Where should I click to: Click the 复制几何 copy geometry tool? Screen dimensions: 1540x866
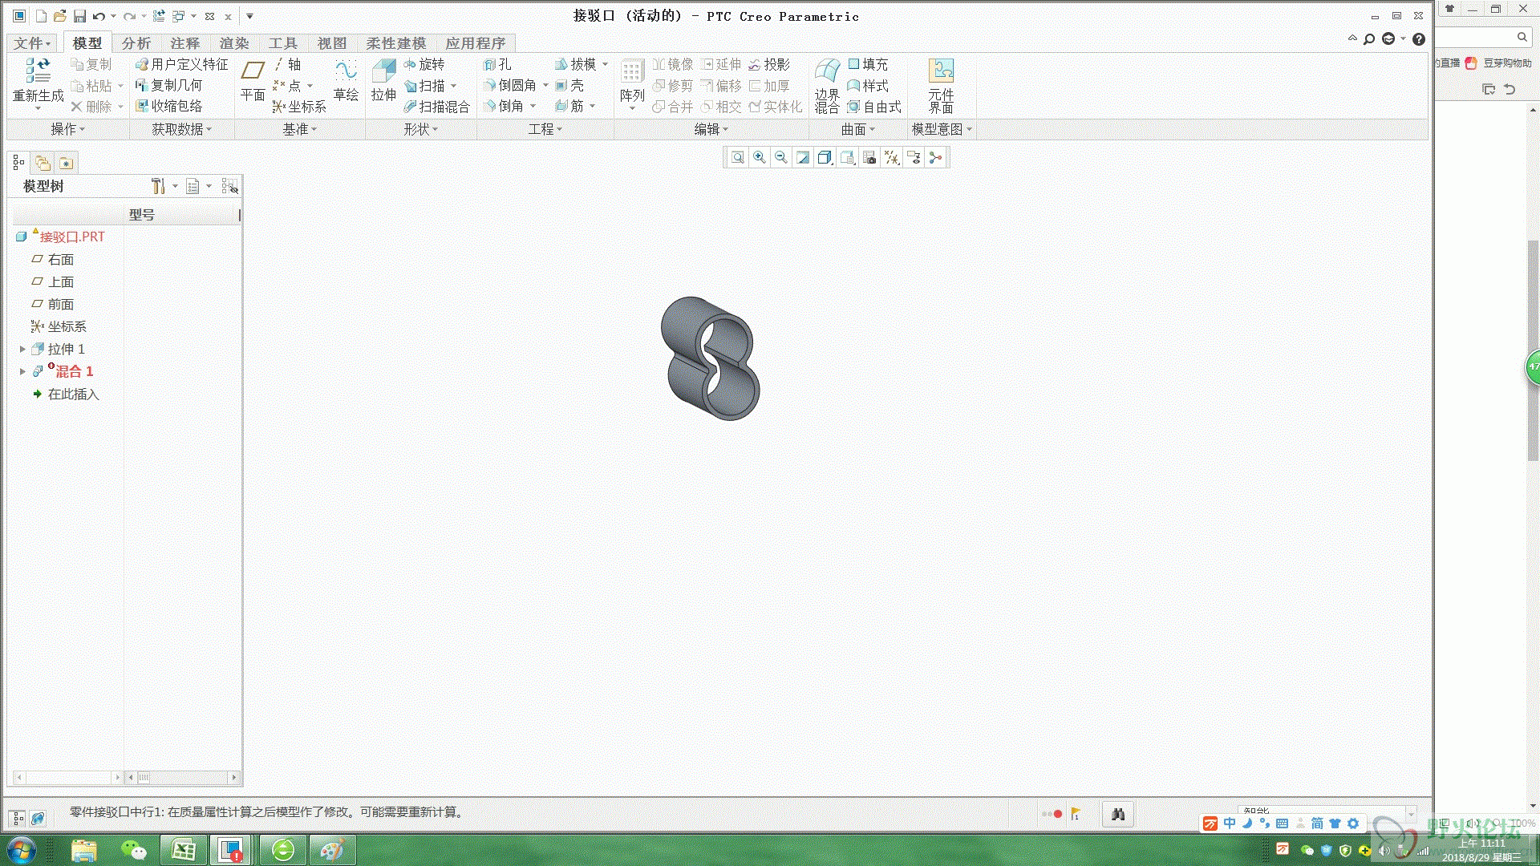(x=168, y=85)
